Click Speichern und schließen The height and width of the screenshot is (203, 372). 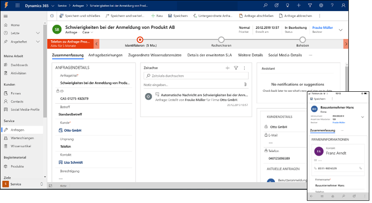pyautogui.click(x=80, y=16)
